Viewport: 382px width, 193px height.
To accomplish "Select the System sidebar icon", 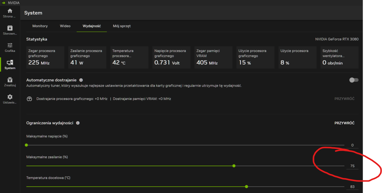I will (10, 63).
